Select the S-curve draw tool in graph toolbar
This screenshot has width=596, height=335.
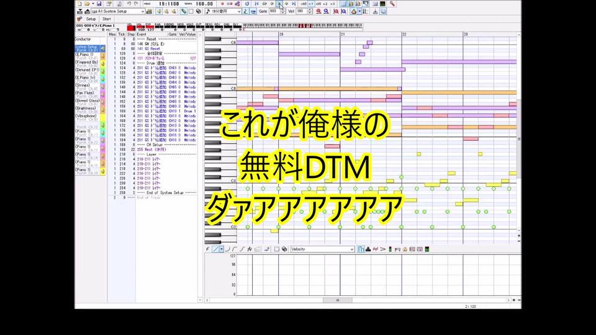(x=242, y=249)
